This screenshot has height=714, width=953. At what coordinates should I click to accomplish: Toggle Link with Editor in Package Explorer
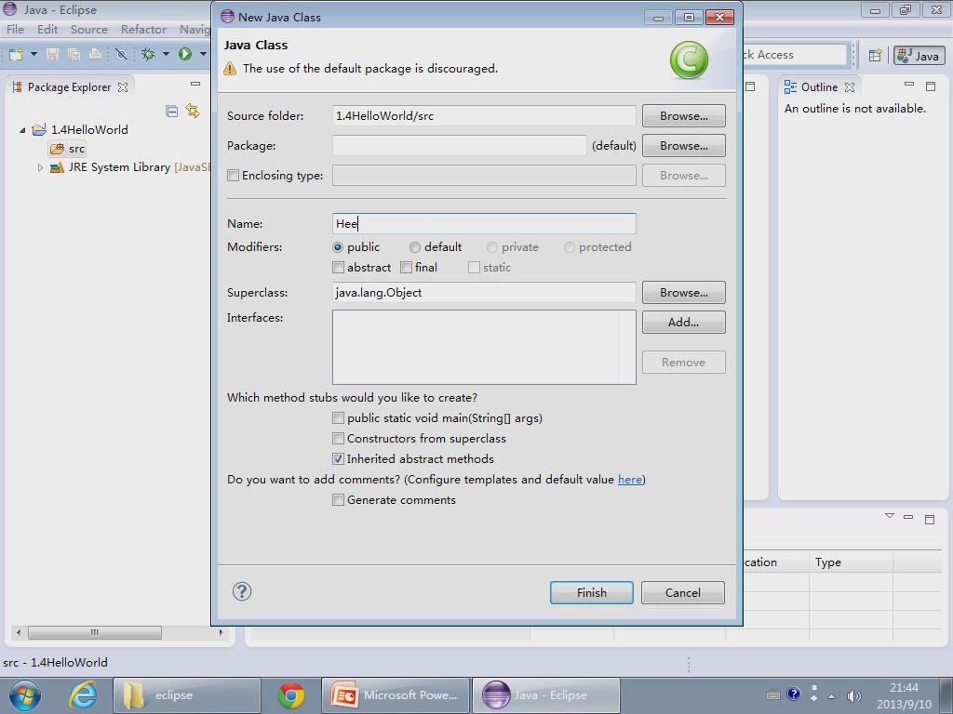point(193,111)
